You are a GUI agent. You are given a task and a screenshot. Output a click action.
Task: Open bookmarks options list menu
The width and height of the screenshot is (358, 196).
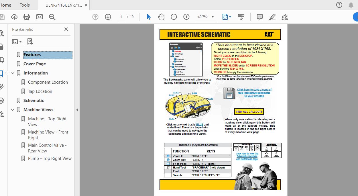(x=17, y=42)
